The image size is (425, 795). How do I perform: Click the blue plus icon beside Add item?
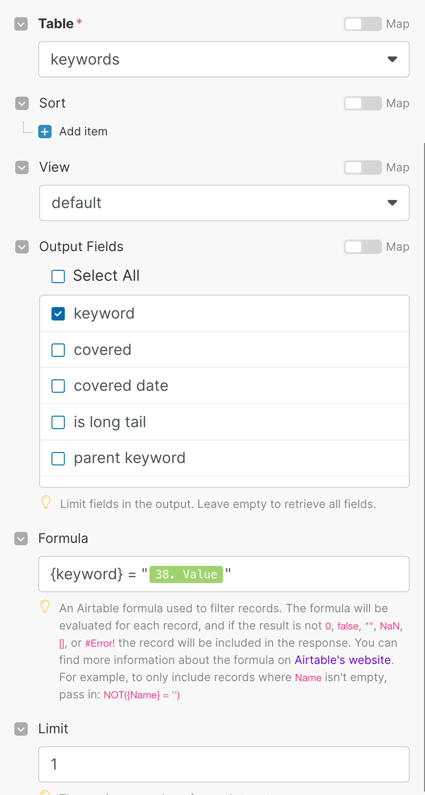[x=45, y=132]
